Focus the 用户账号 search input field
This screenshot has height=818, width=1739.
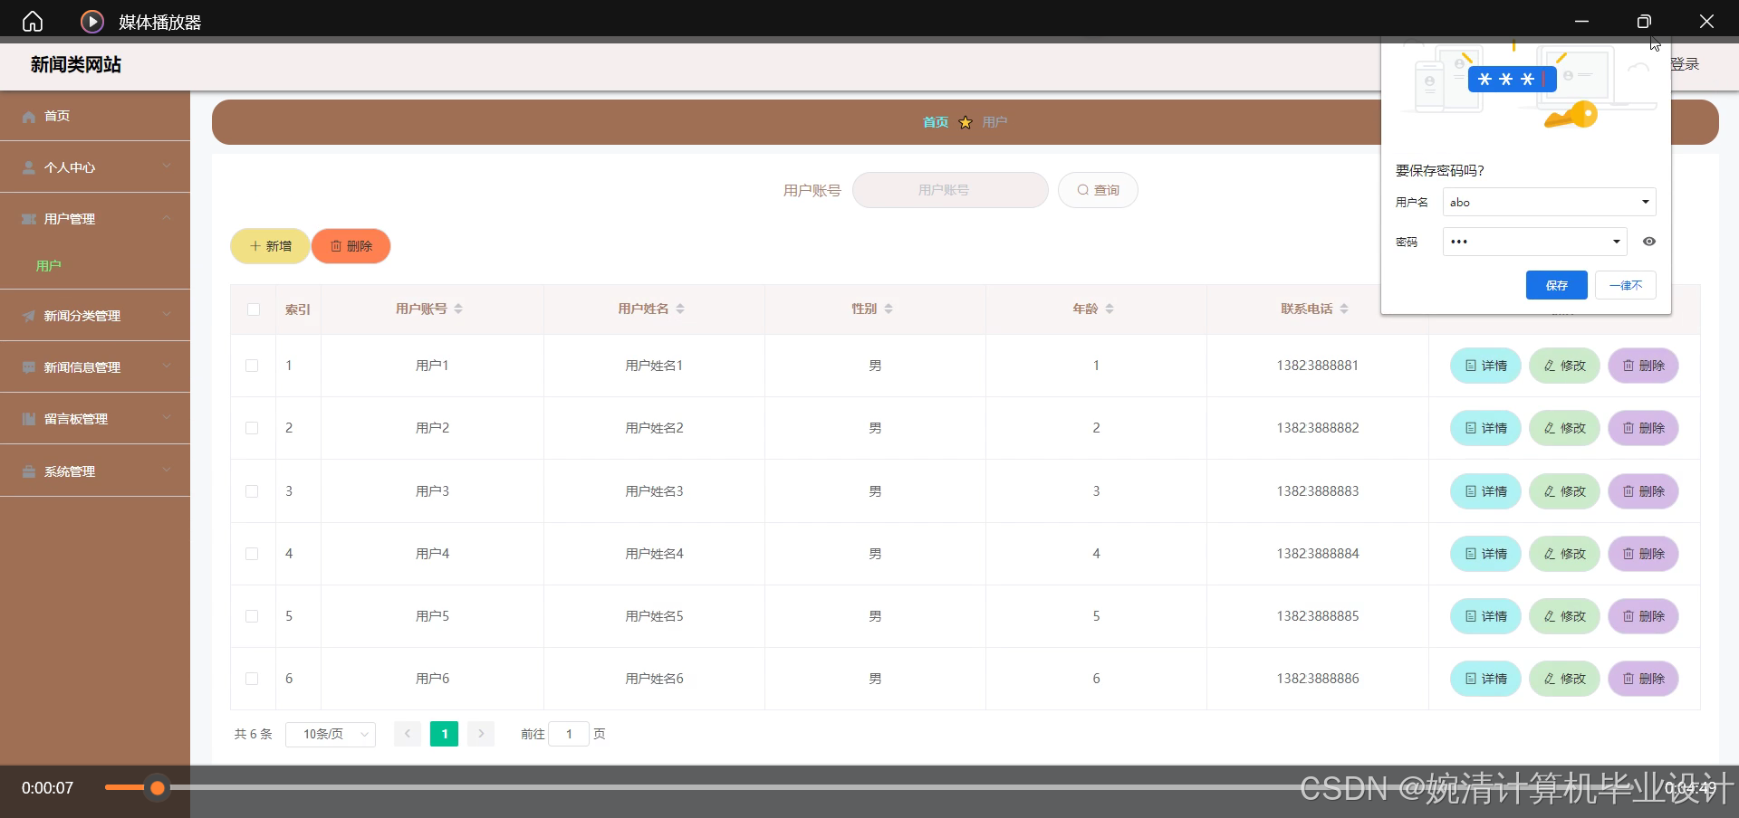tap(950, 190)
